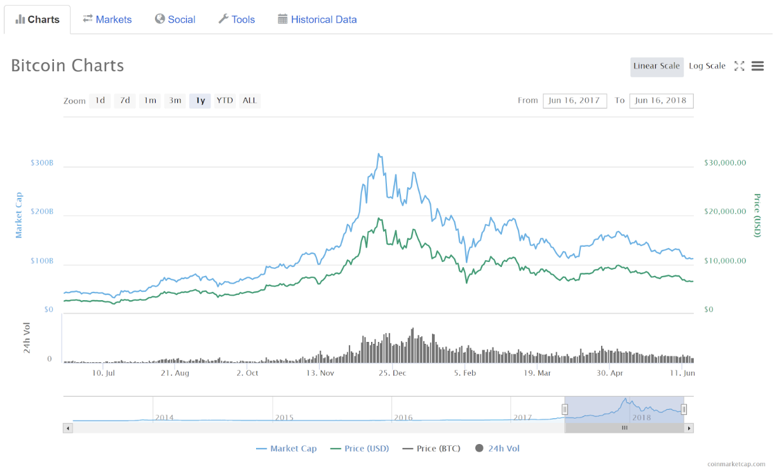
Task: Switch chart to Log Scale
Action: (707, 66)
